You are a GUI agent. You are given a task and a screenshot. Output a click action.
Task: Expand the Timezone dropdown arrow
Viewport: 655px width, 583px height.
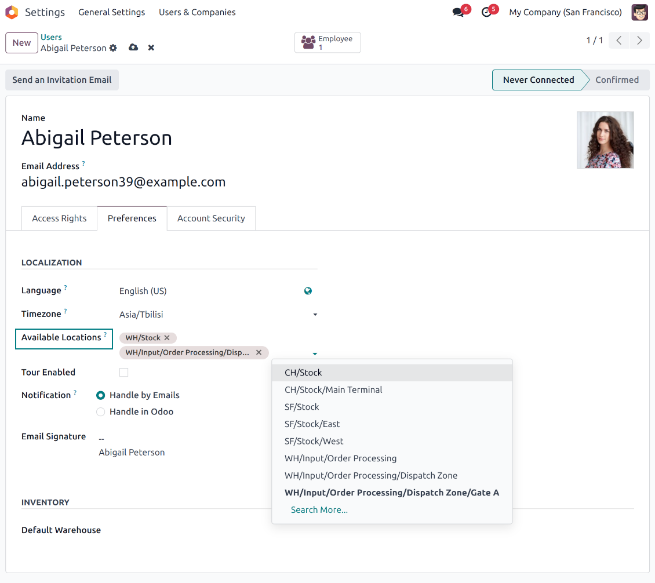tap(315, 315)
